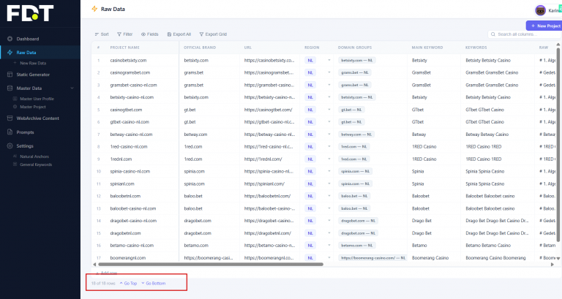Open WebArchive Content page
The height and width of the screenshot is (299, 562).
tap(37, 118)
